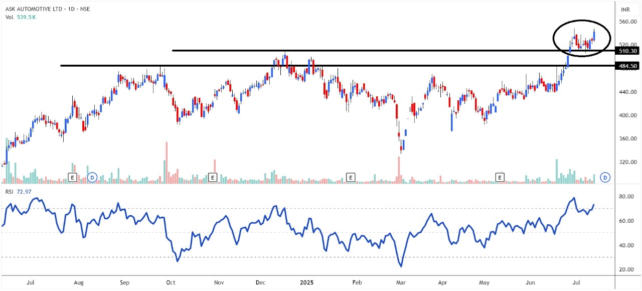
Task: Click the earnings E marker in May
Action: click(x=500, y=177)
